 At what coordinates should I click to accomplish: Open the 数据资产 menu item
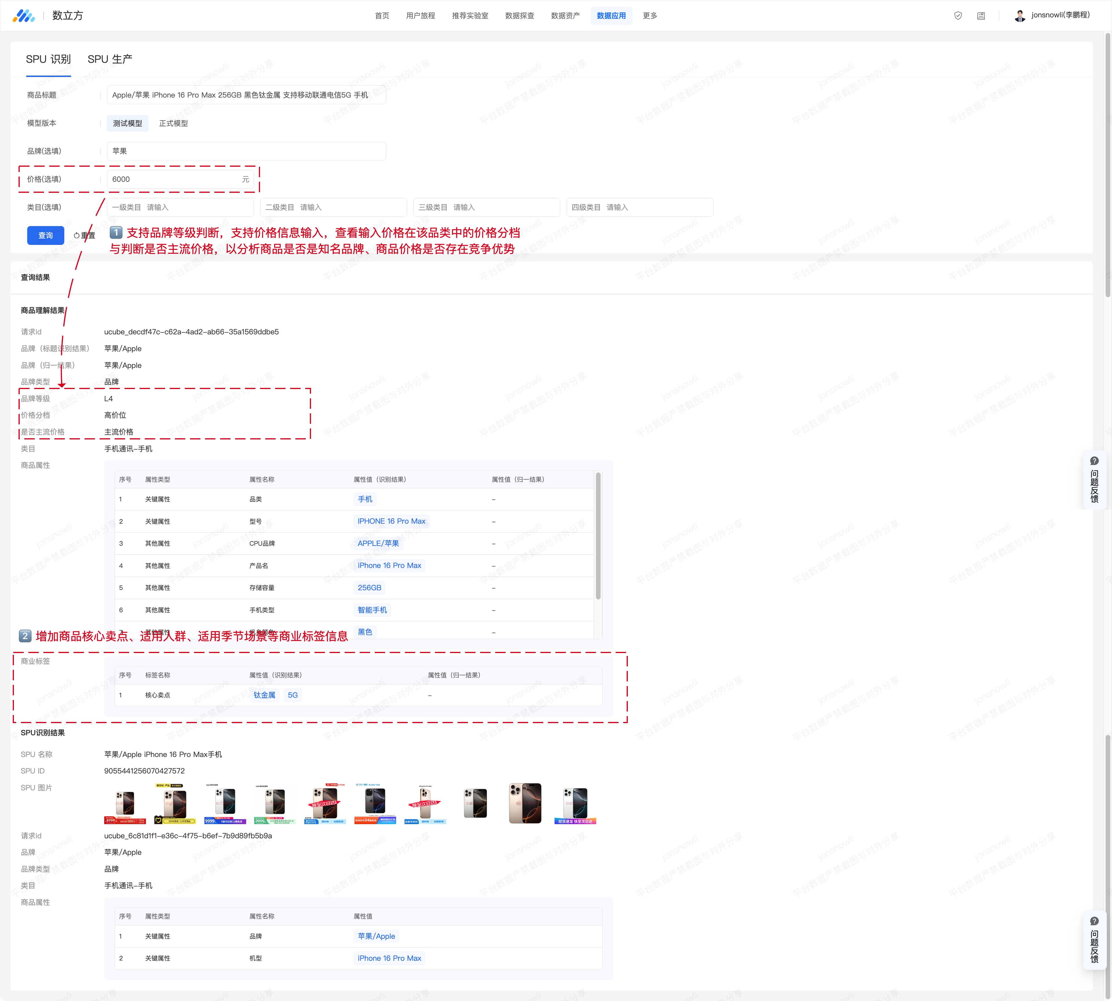565,15
